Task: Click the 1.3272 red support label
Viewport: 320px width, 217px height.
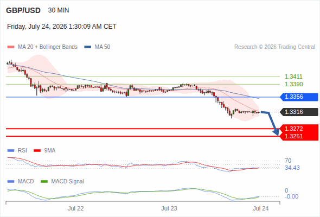Action: pos(293,129)
